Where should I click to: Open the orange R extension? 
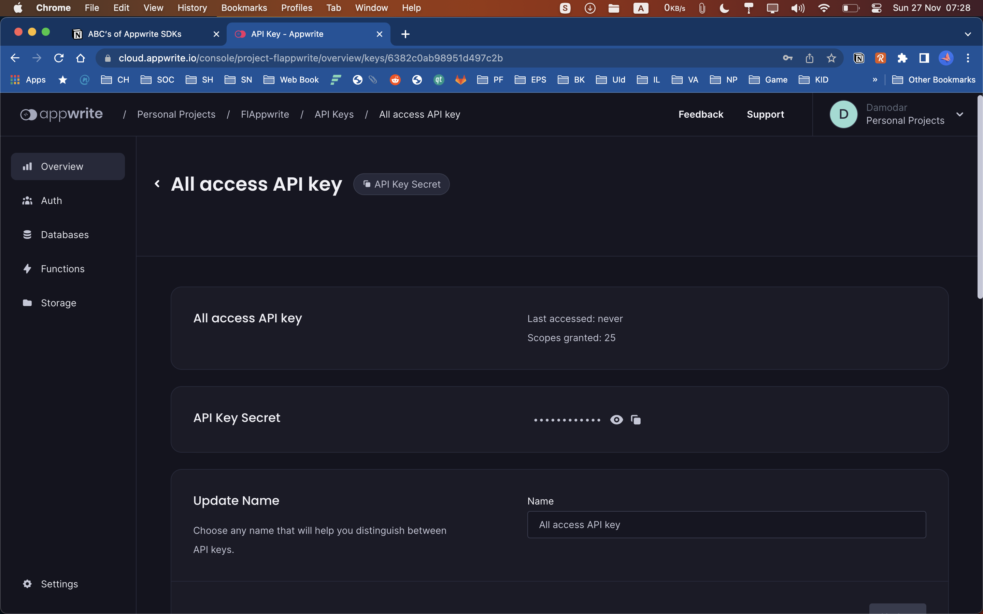pyautogui.click(x=881, y=58)
